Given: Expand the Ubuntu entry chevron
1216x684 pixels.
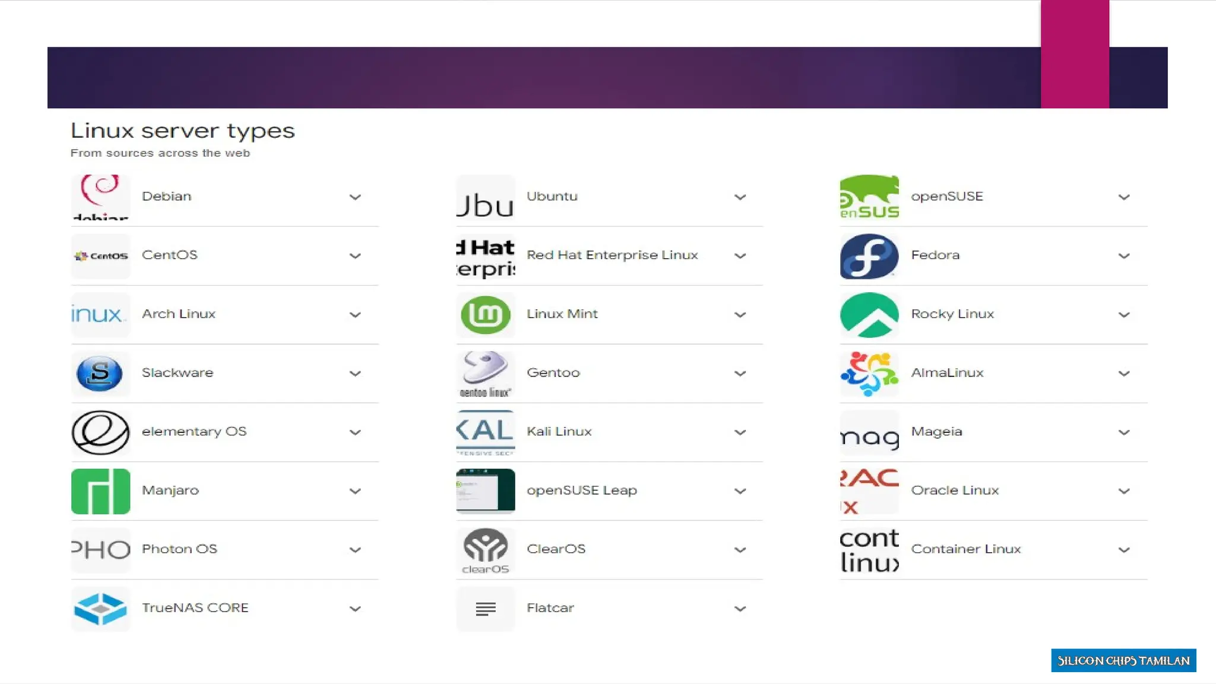Looking at the screenshot, I should point(740,197).
